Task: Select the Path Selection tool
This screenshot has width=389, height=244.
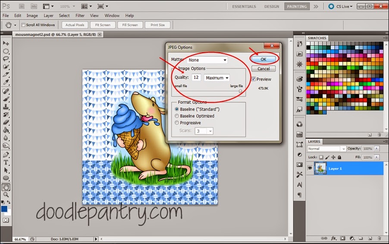Action: pos(6,171)
